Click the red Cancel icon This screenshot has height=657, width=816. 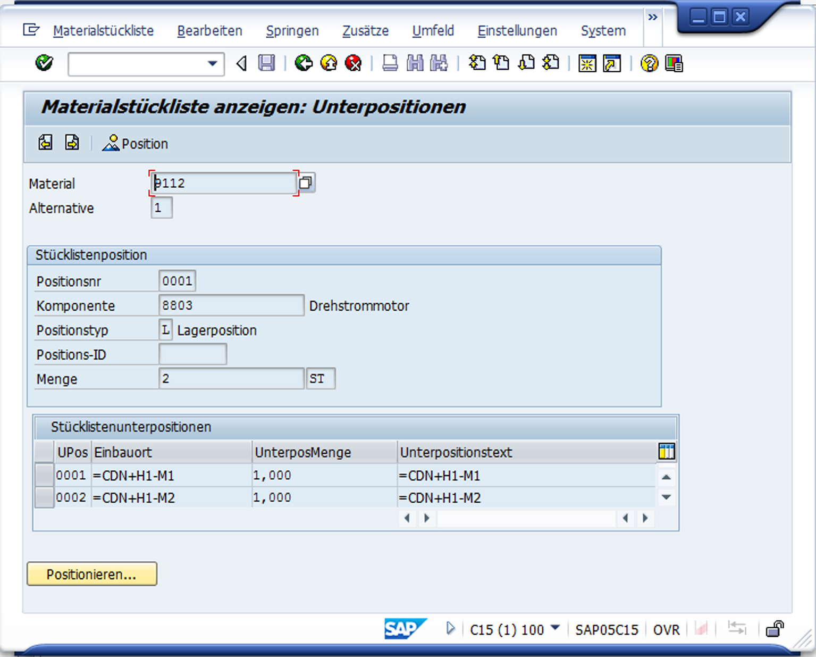pos(353,63)
